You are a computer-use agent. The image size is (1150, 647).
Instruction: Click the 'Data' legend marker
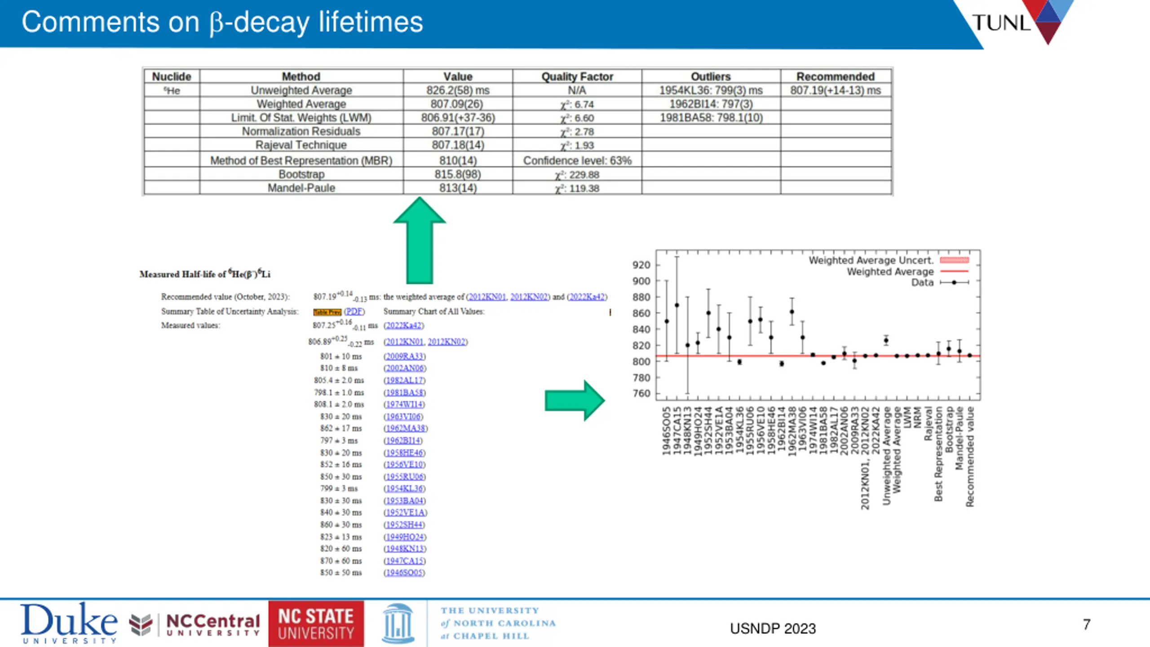[954, 283]
